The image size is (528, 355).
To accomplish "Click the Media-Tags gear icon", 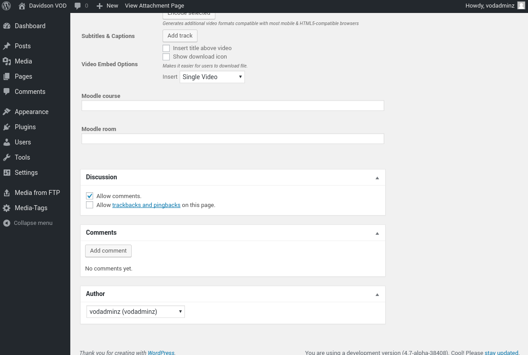I will point(7,208).
